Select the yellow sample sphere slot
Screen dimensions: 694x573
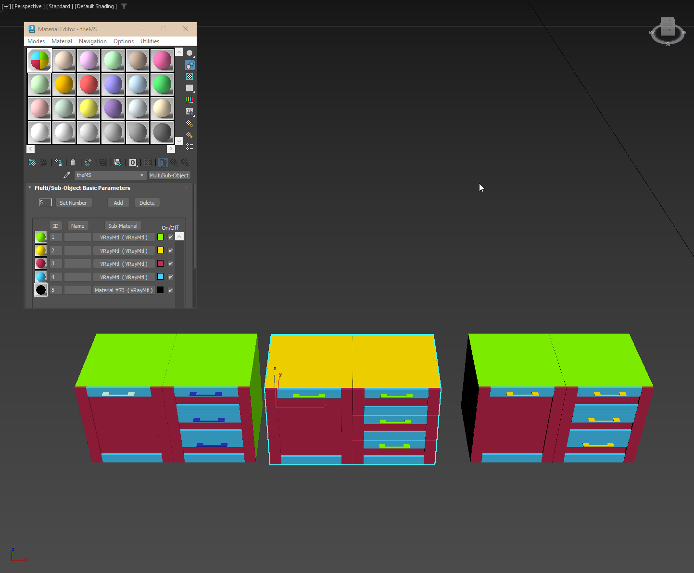click(x=88, y=108)
